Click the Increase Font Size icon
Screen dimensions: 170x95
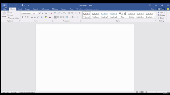click(x=40, y=13)
